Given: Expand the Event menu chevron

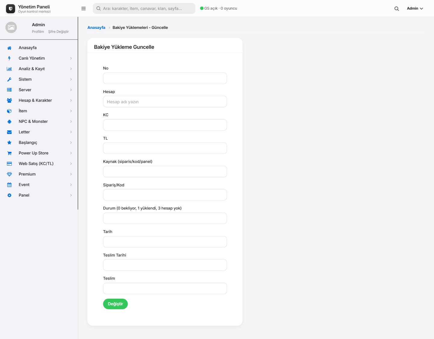Looking at the screenshot, I should [x=71, y=185].
